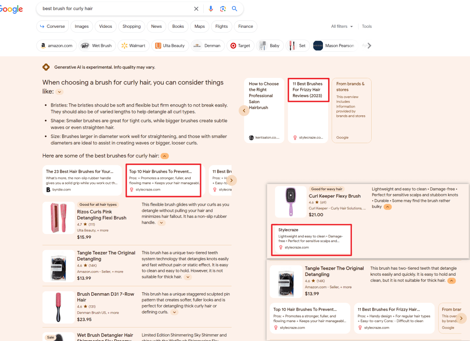The image size is (470, 341).
Task: Select the Denman filter chip
Action: coord(208,46)
